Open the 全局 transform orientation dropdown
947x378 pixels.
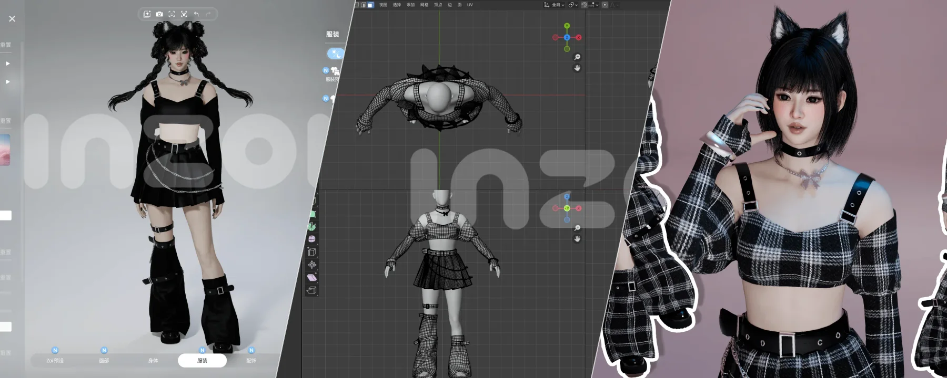click(555, 5)
